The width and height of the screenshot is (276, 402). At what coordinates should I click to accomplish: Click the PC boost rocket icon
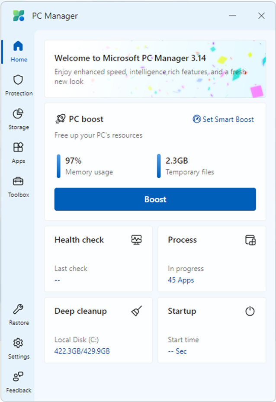pos(61,119)
